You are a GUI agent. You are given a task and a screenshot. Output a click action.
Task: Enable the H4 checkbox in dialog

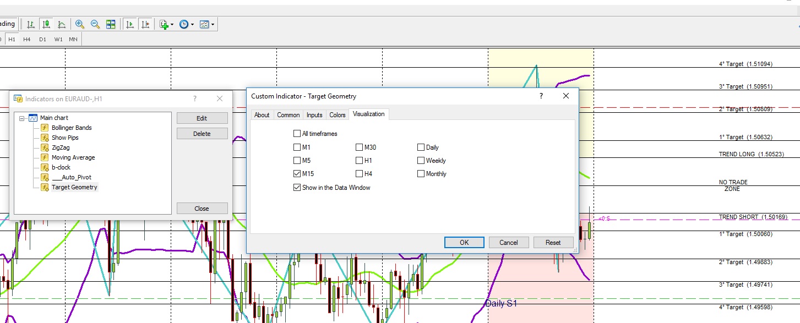click(360, 174)
